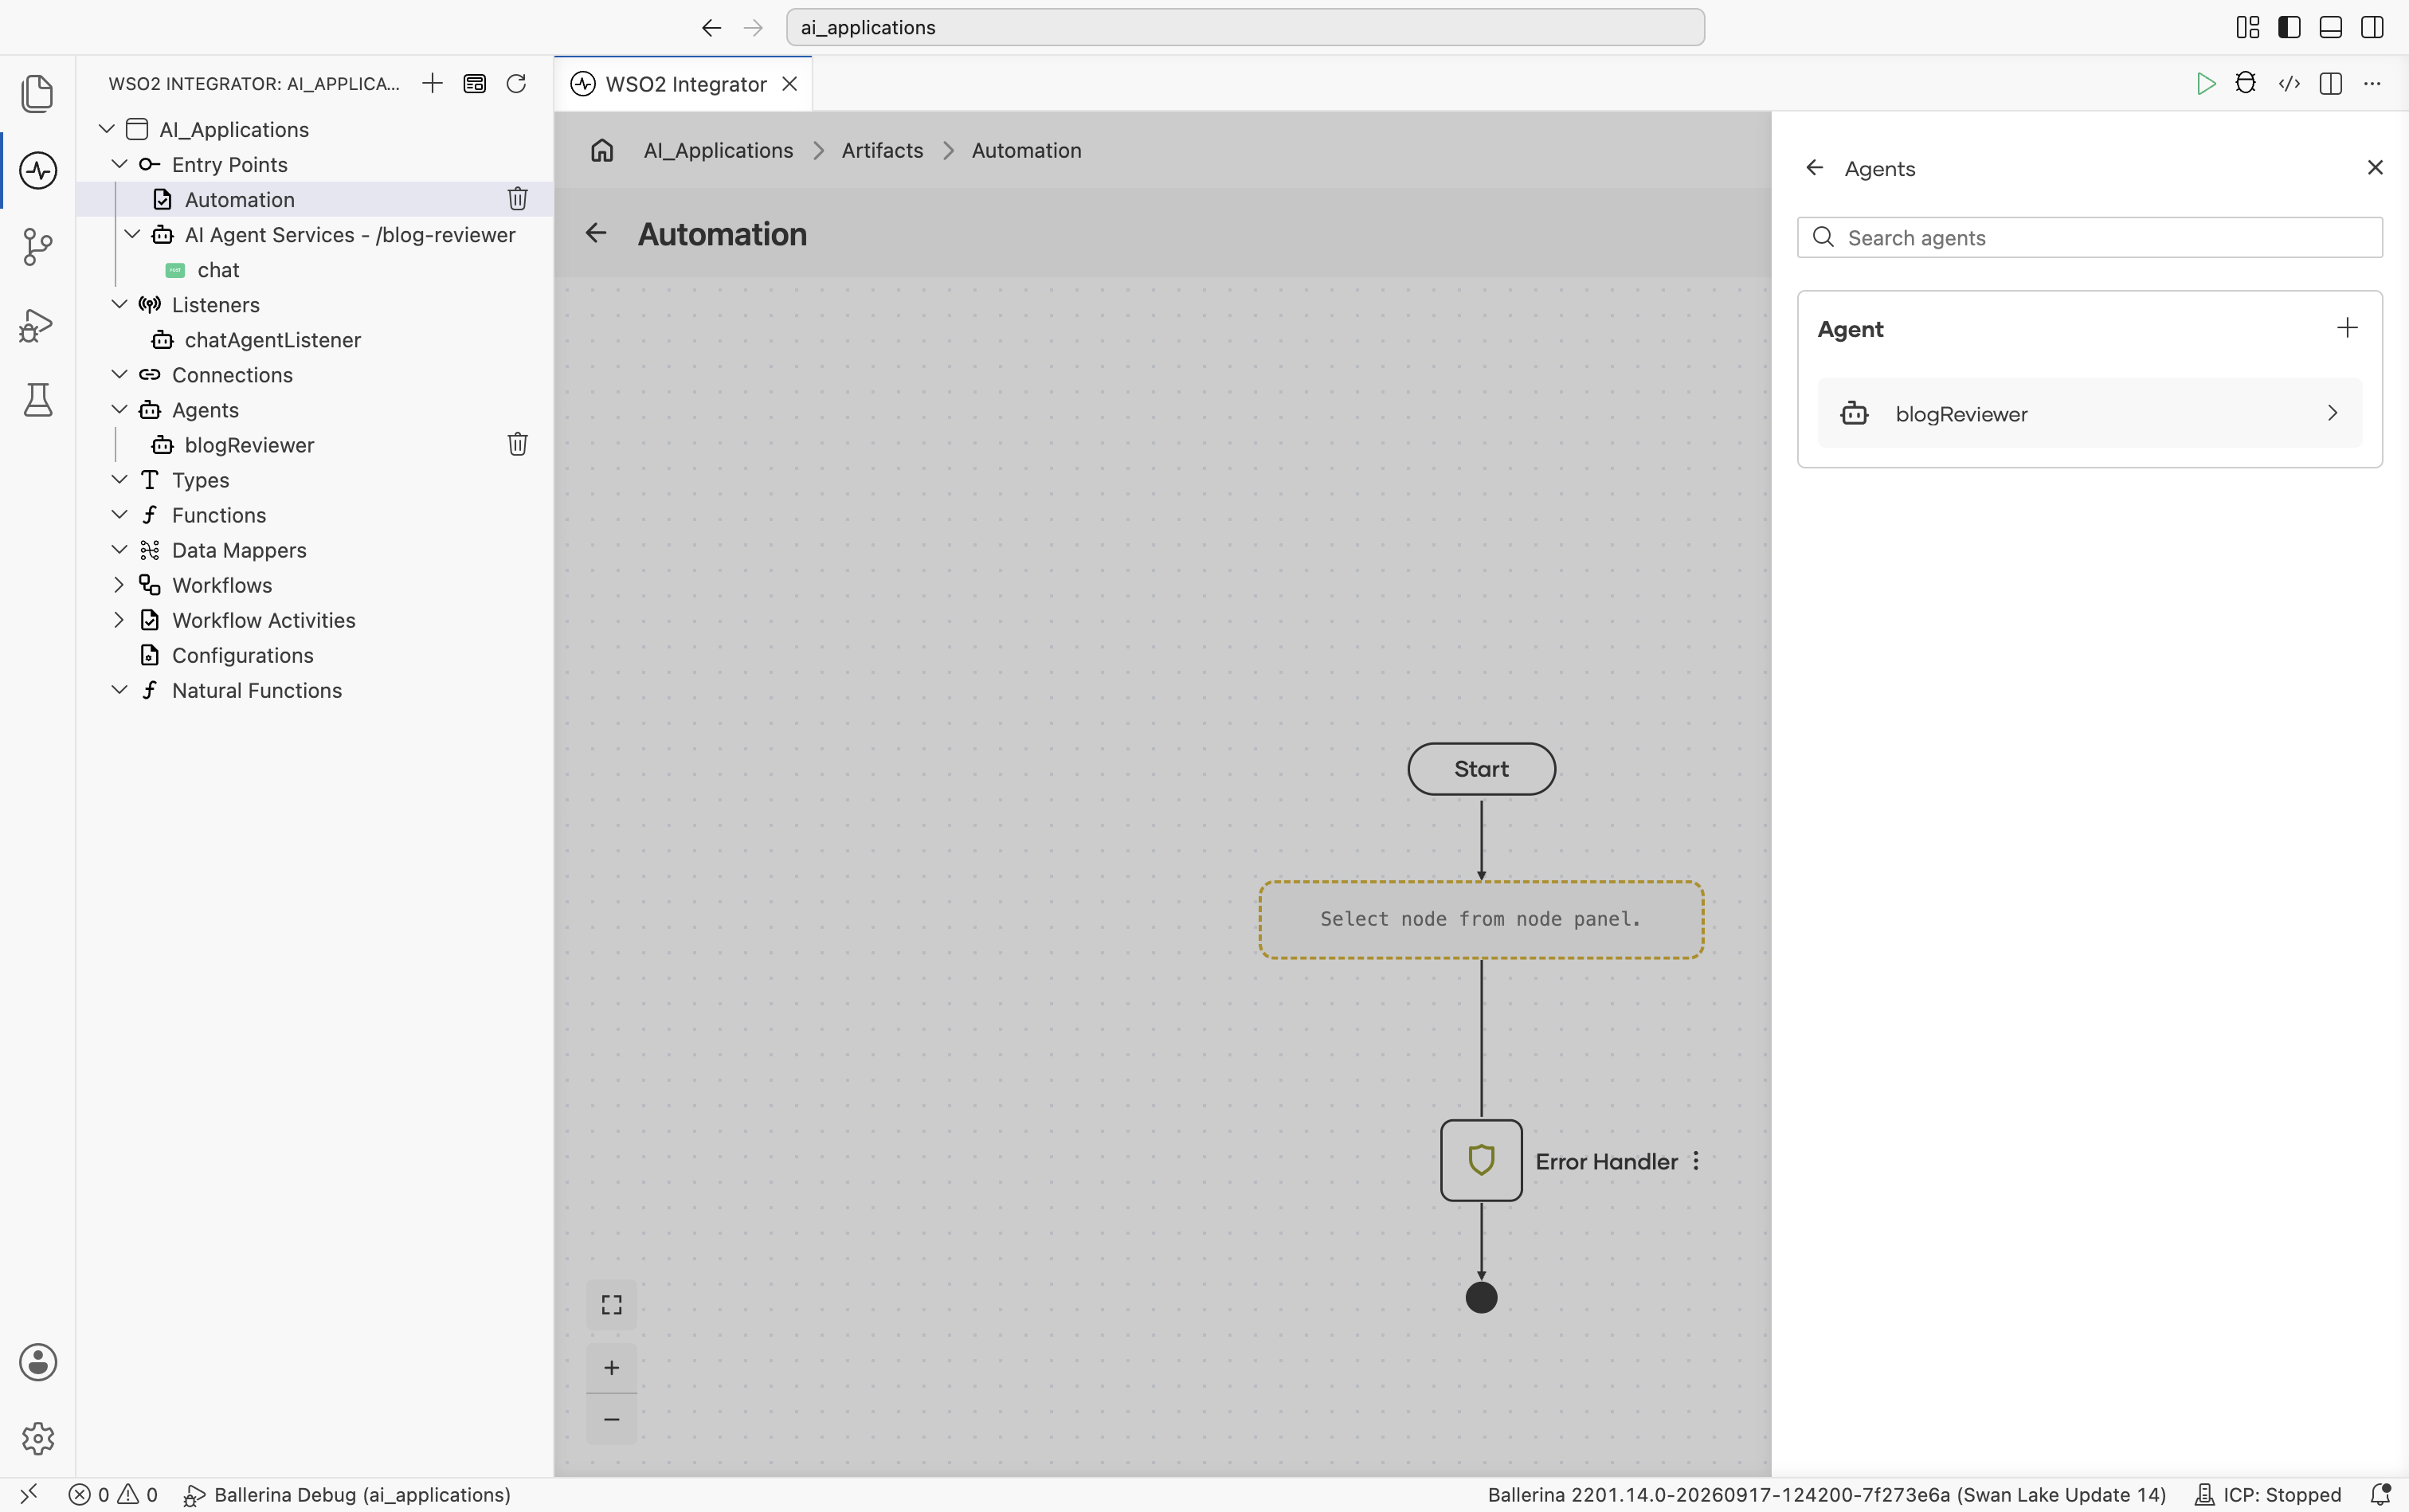Click back arrow beside Automation title
This screenshot has height=1512, width=2409.
tap(596, 233)
